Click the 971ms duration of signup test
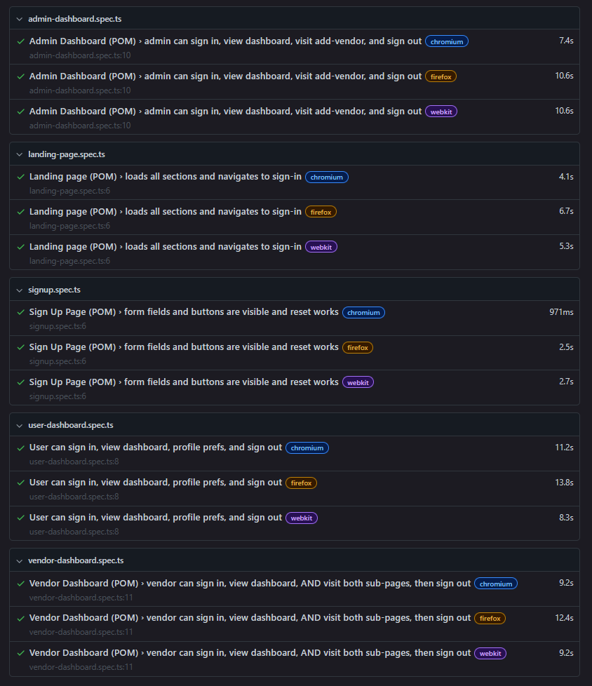592x686 pixels. pos(561,311)
